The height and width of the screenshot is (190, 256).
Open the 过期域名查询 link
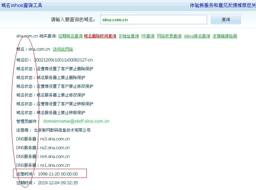coord(70,36)
